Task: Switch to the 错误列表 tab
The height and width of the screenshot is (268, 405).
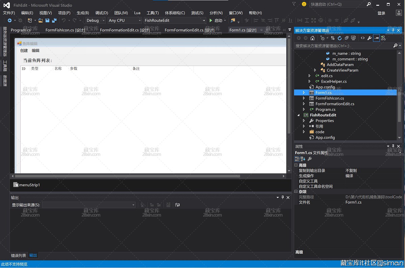Action: click(18, 256)
